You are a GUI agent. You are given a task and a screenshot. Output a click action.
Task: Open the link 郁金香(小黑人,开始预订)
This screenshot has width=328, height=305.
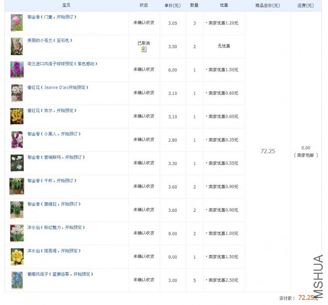(54, 134)
